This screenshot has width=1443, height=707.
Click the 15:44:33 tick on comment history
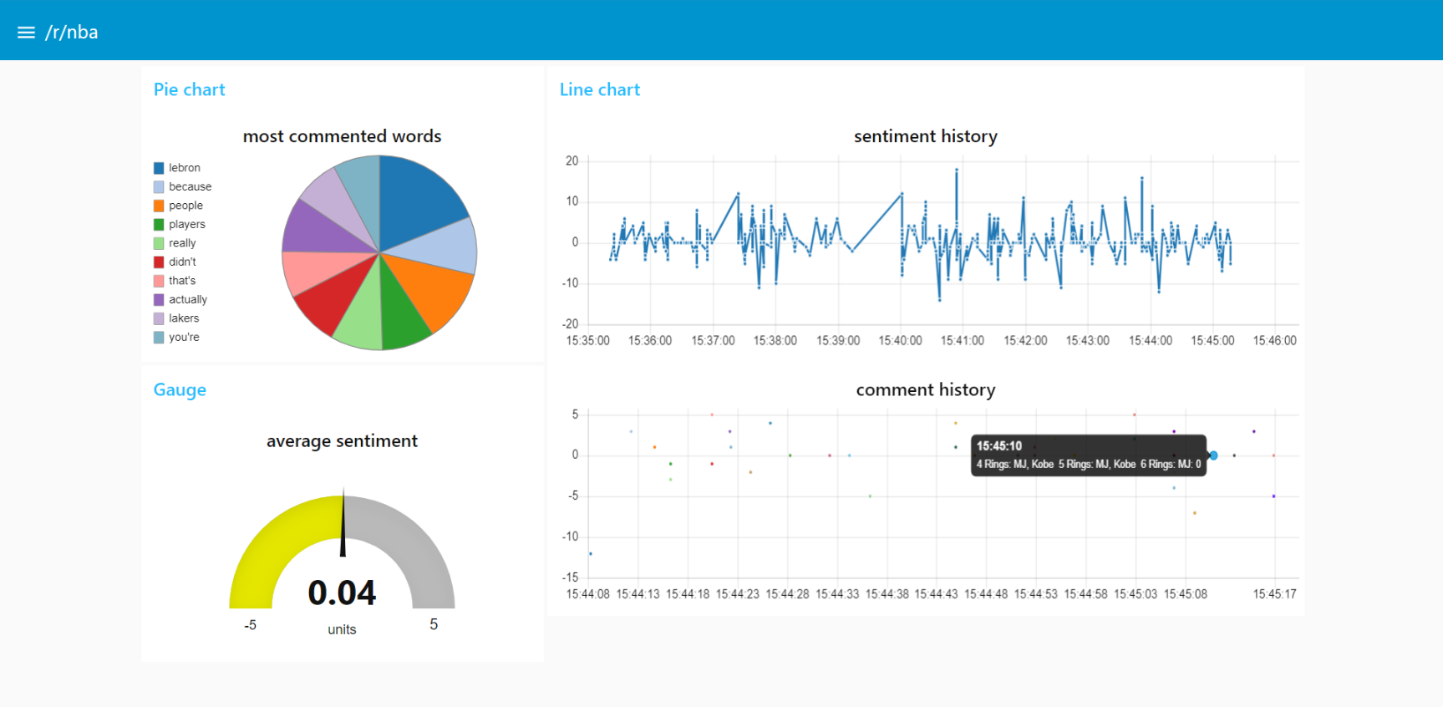tap(837, 595)
